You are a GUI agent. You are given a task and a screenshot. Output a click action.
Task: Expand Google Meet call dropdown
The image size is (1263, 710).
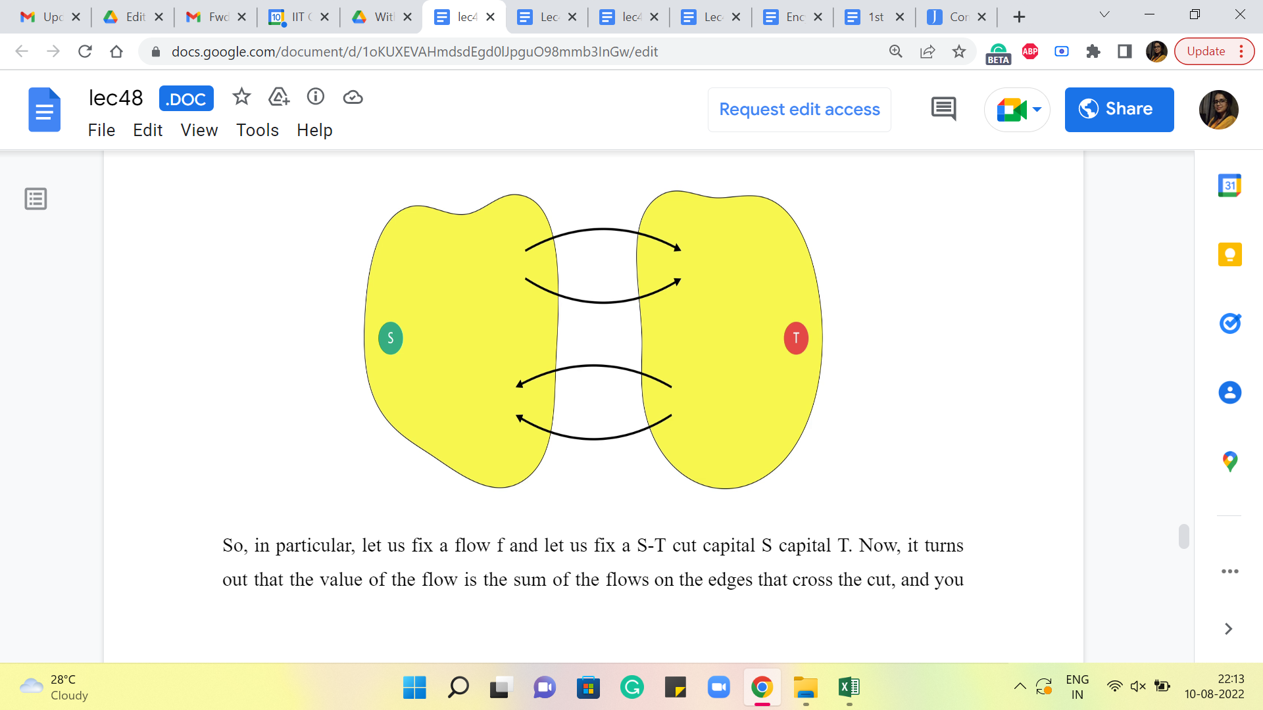[x=1037, y=109]
